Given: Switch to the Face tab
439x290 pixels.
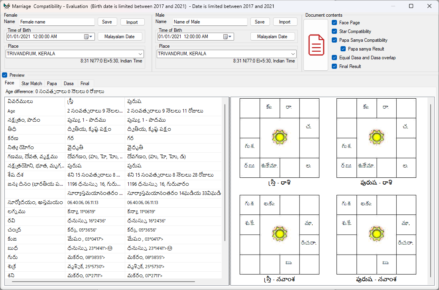Looking at the screenshot, I should point(10,83).
